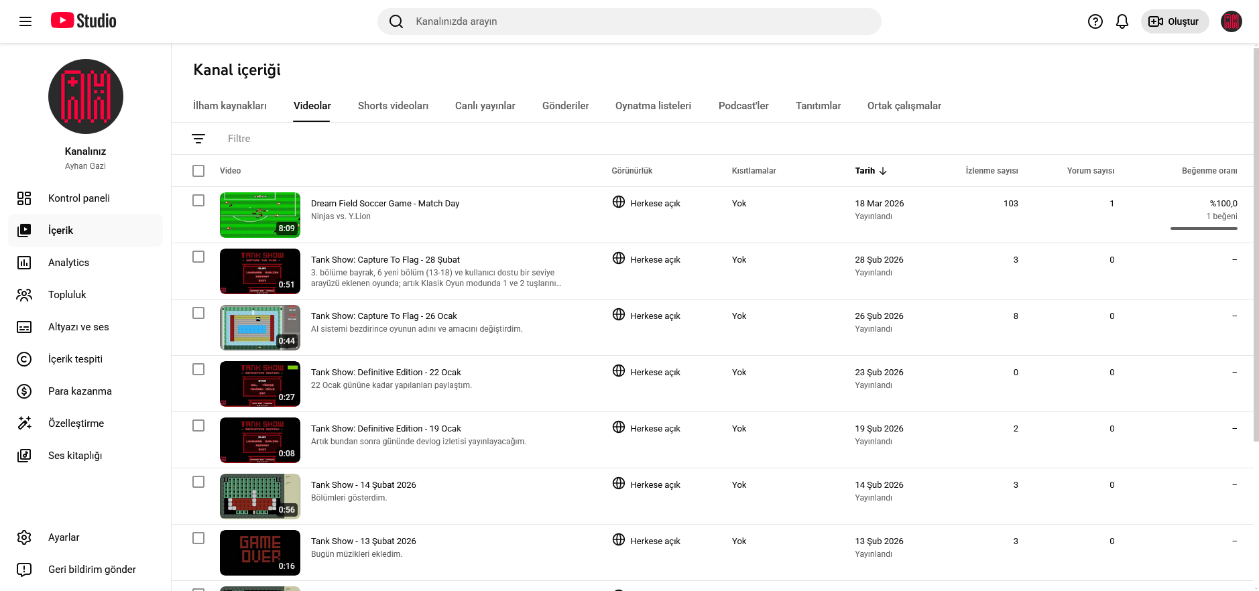Viewport: 1259px width, 591px height.
Task: Open visibility options for Dream Field Soccer
Action: 647,203
